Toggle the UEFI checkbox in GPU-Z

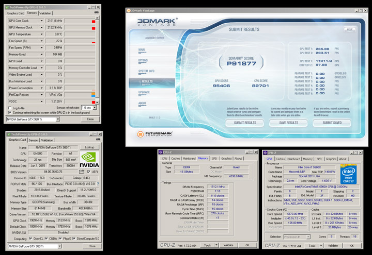pyautogui.click(x=89, y=172)
